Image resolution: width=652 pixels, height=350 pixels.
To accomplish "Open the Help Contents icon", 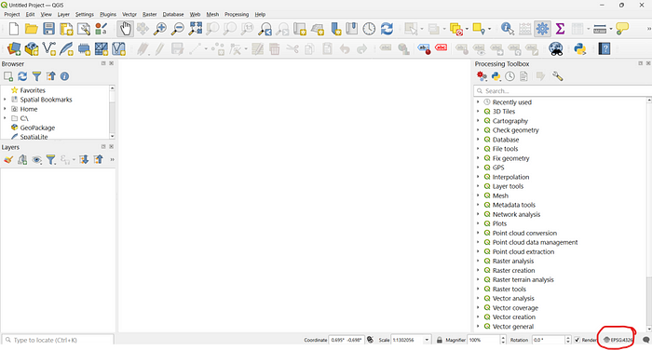I will coord(604,49).
